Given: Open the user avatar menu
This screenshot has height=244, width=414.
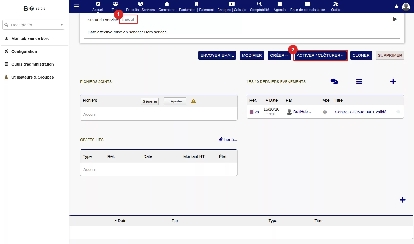Looking at the screenshot, I should 406,7.
